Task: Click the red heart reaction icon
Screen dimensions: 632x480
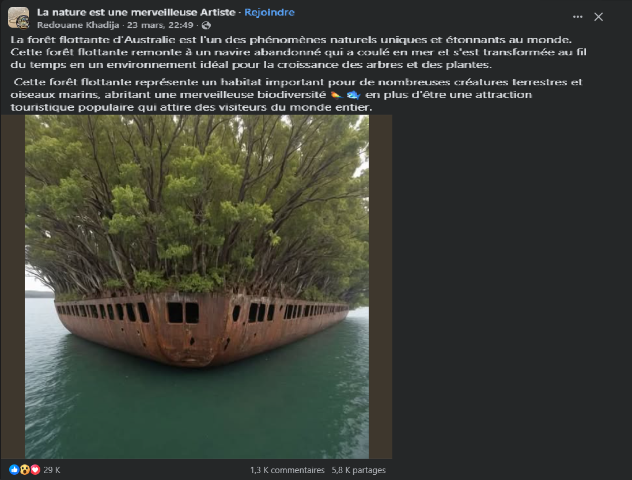Action: tap(35, 470)
